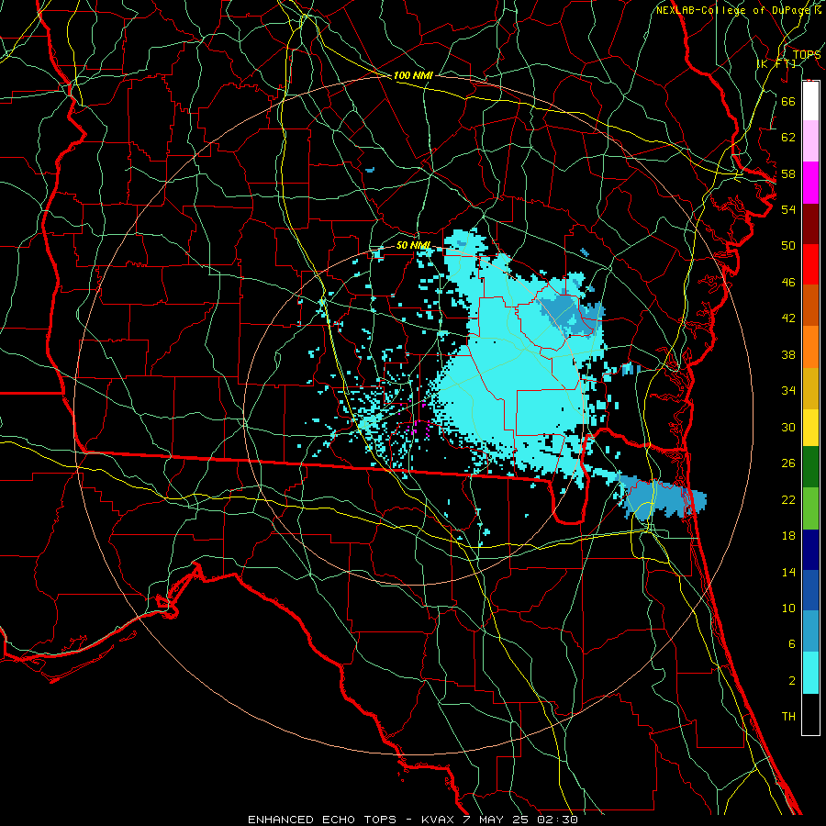Viewport: 826px width, 826px height.
Task: Click the legend value '14'
Action: [x=788, y=572]
